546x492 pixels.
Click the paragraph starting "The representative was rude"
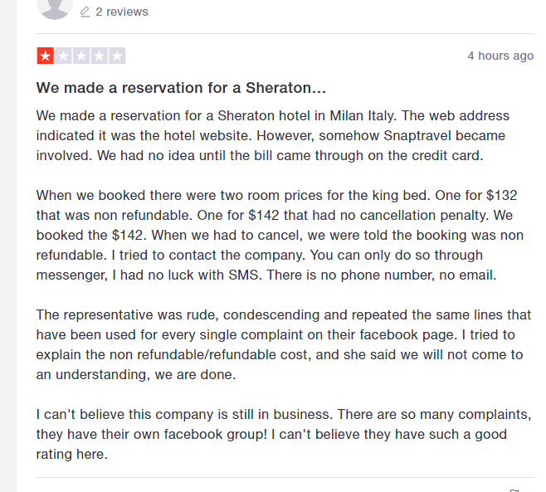point(284,344)
